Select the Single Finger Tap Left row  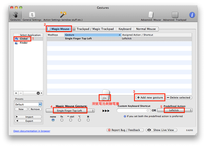coord(119,39)
